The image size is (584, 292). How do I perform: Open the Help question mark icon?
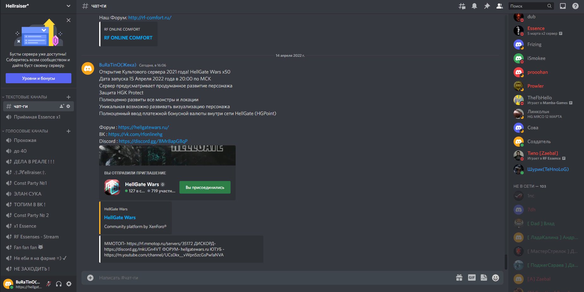(575, 6)
